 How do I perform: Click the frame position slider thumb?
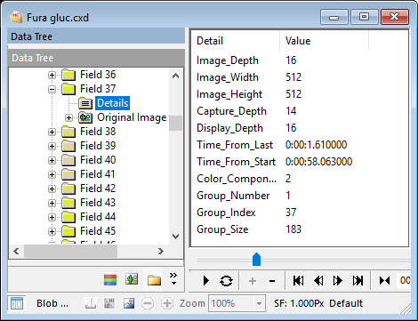click(256, 260)
